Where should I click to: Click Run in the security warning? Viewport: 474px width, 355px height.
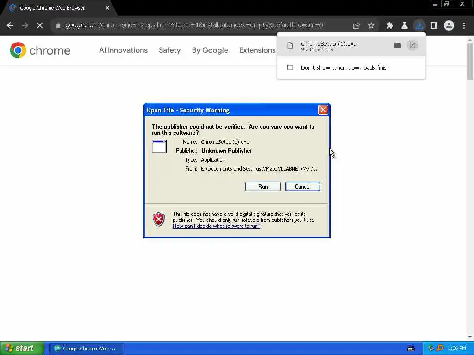(263, 187)
